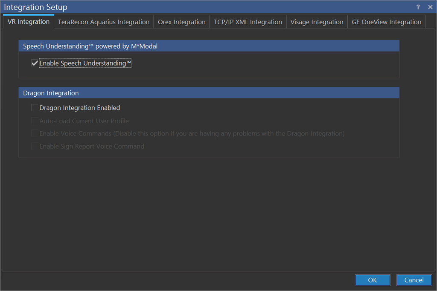Image resolution: width=437 pixels, height=291 pixels.
Task: Go to the Visage Integration tab
Action: coord(317,22)
